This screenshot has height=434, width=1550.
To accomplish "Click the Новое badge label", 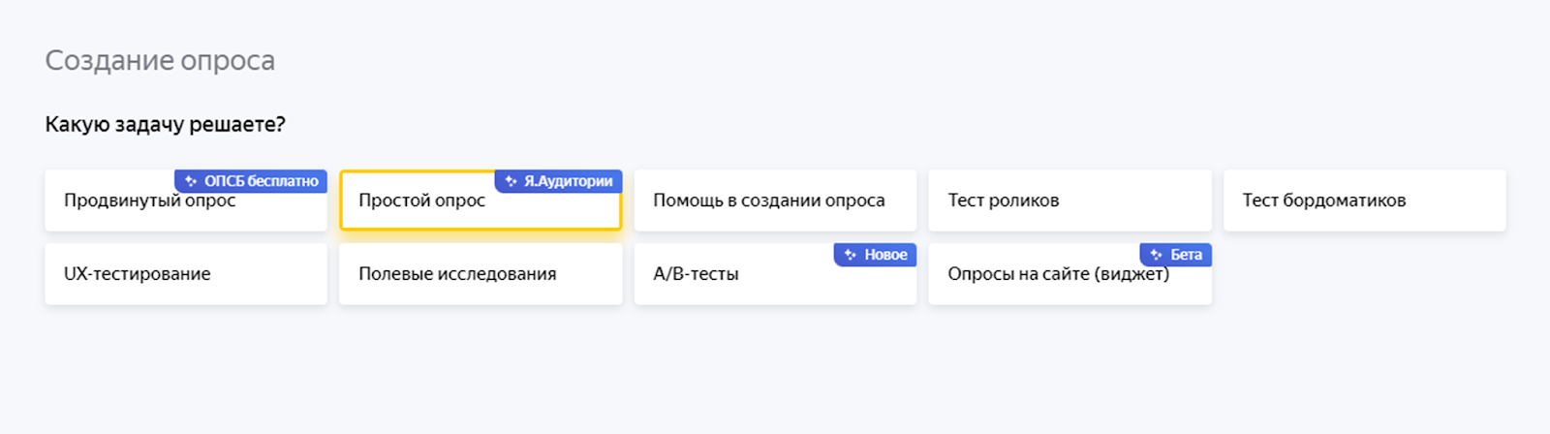I will [x=885, y=255].
